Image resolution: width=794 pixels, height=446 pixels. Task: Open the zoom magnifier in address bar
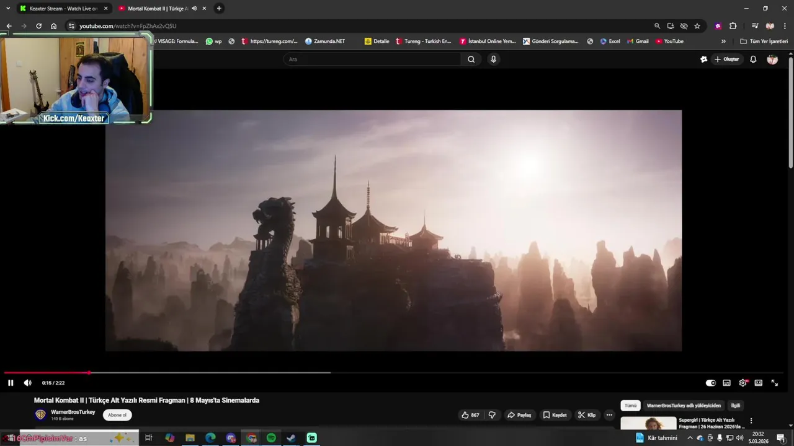[x=657, y=26]
